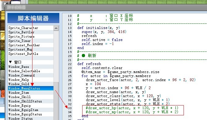This screenshot has width=207, height=120.
Task: Click the script list scrollbar thumb
Action: pyautogui.click(x=56, y=101)
